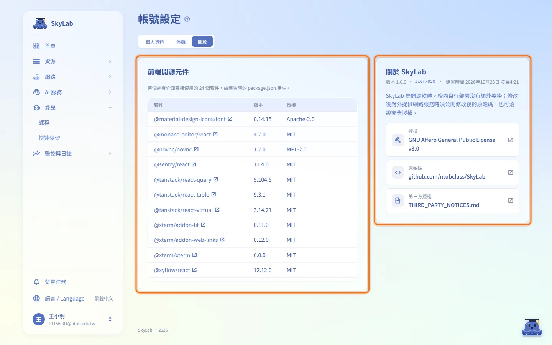552x345 pixels.
Task: Click the 授權 column header in the table
Action: tap(291, 105)
